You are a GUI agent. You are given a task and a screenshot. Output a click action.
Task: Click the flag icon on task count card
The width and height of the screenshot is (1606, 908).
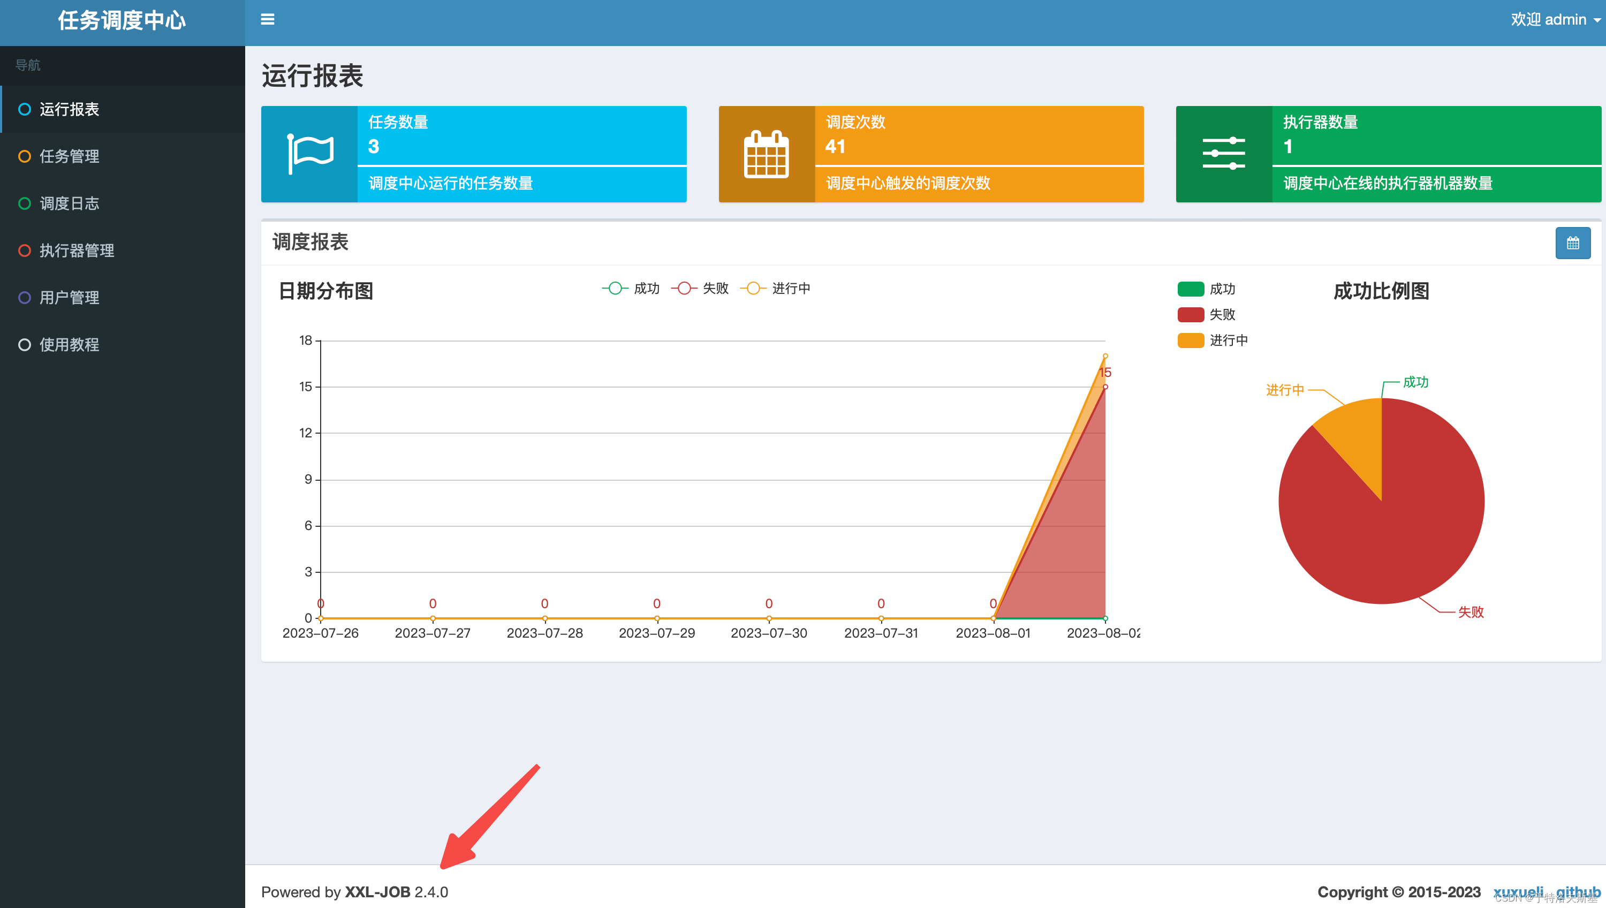click(x=309, y=154)
